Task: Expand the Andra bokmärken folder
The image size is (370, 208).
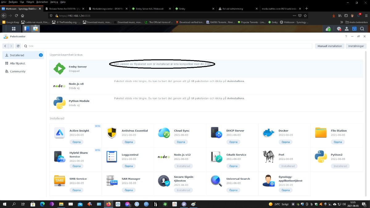Action: pos(356,22)
